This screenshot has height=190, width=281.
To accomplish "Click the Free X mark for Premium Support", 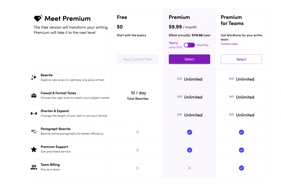I will tap(137, 150).
